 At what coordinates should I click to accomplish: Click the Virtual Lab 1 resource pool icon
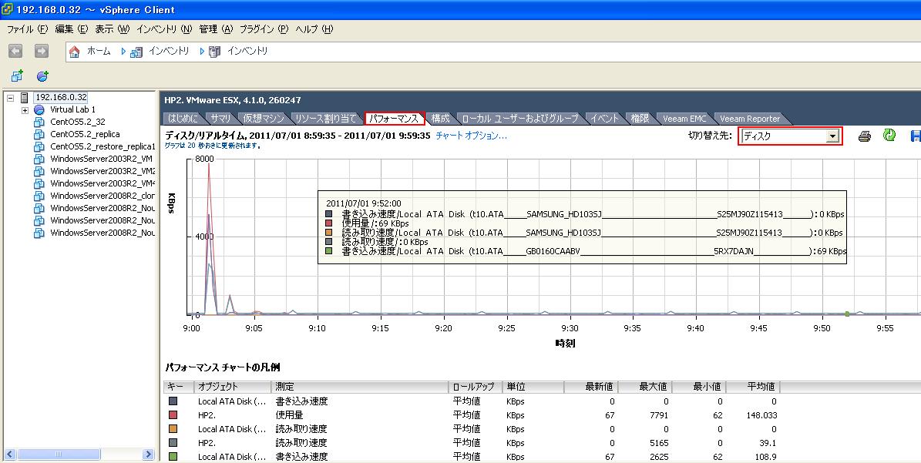pos(39,109)
